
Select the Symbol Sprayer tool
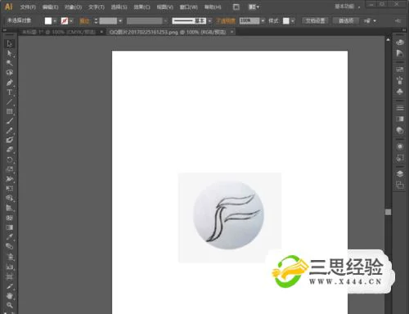tap(10, 257)
